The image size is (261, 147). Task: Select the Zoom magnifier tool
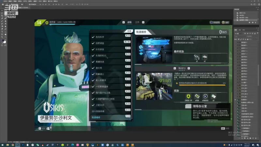2,37
